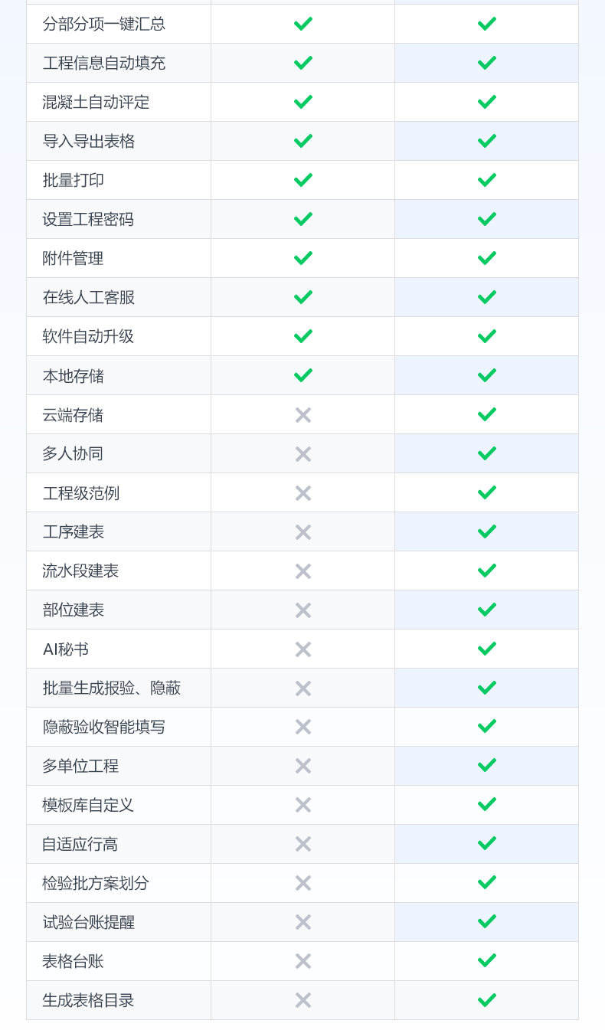Click the green checkmark for 检验批方案划分
Screen dimensions: 605x1030
(487, 882)
